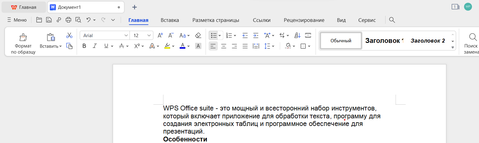The height and width of the screenshot is (143, 479).
Task: Open the font size 12 dropdown
Action: coord(149,36)
